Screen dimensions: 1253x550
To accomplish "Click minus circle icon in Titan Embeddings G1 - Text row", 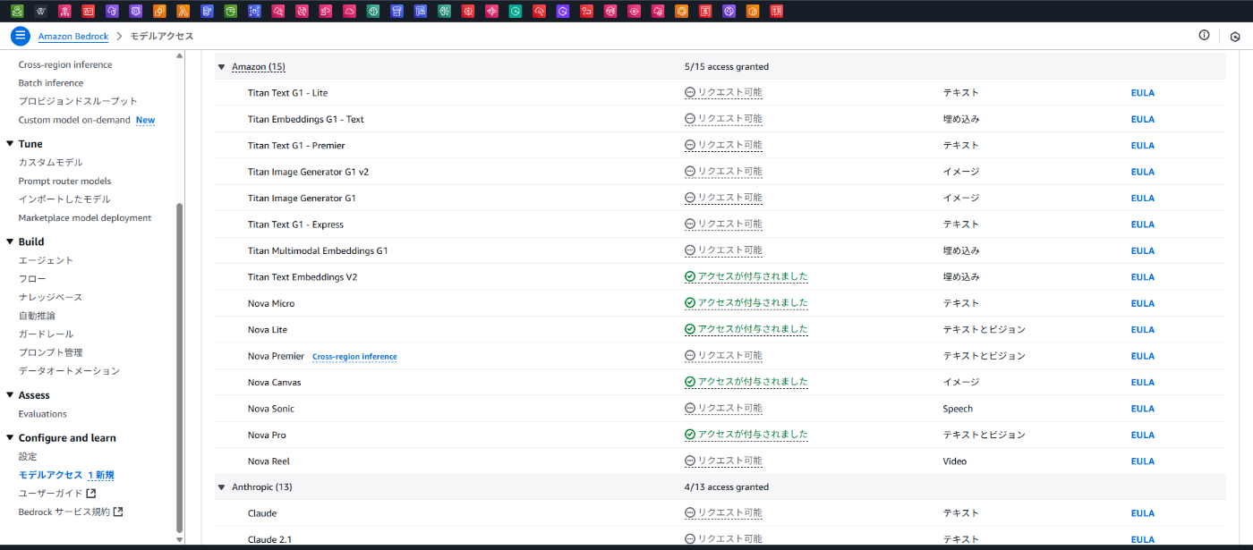I will [690, 119].
